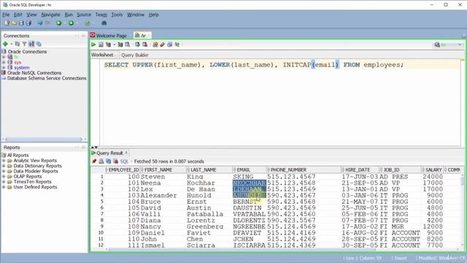Viewport: 467px width, 263px height.
Task: Click the binoculars icon in main toolbar
Action: click(104, 23)
